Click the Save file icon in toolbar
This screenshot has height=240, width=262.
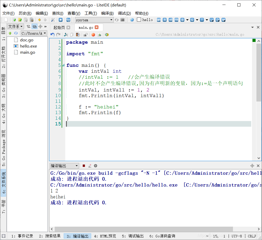point(26,20)
